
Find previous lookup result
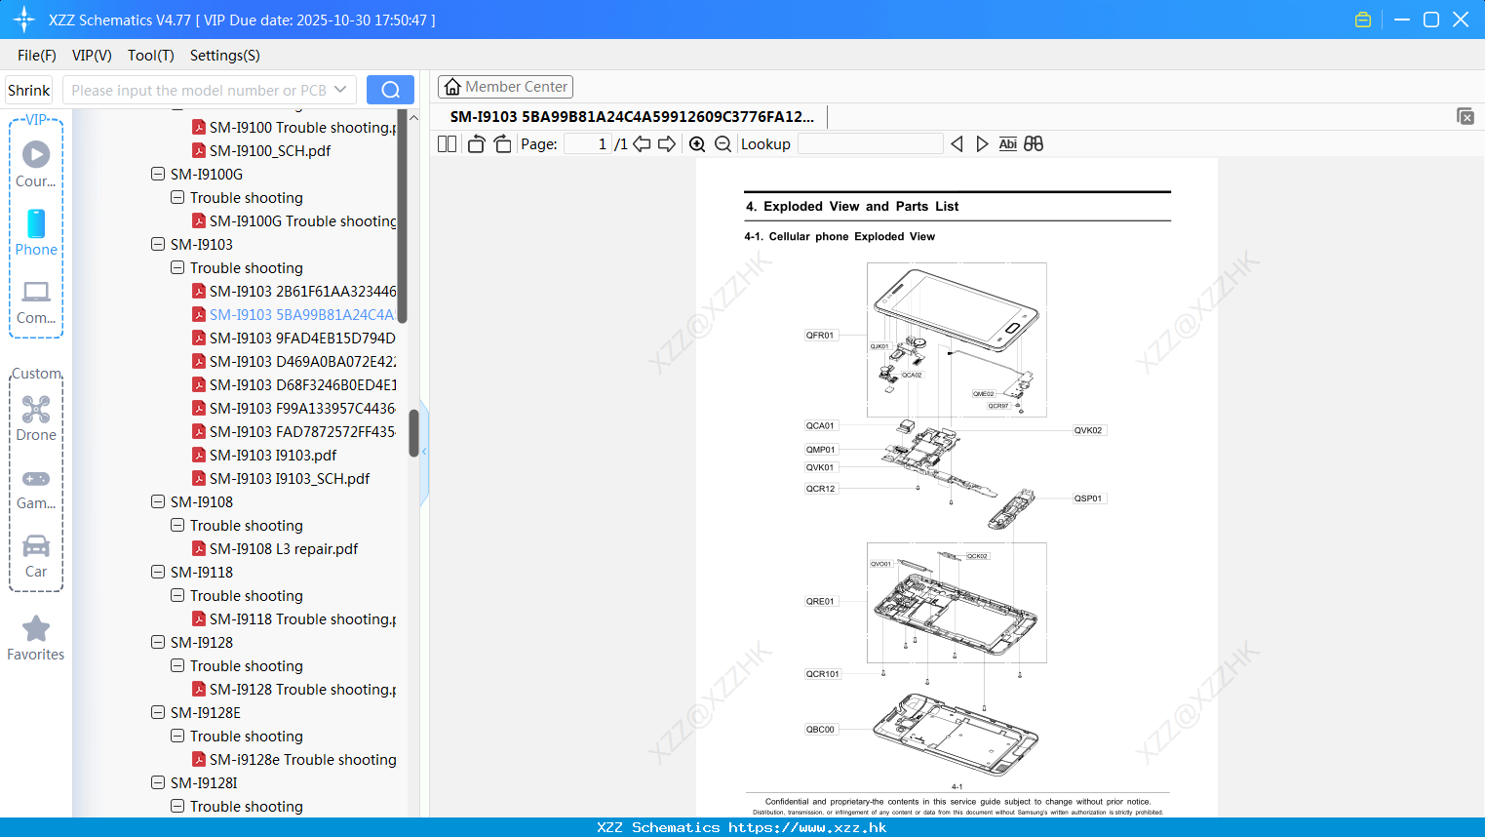pyautogui.click(x=957, y=143)
